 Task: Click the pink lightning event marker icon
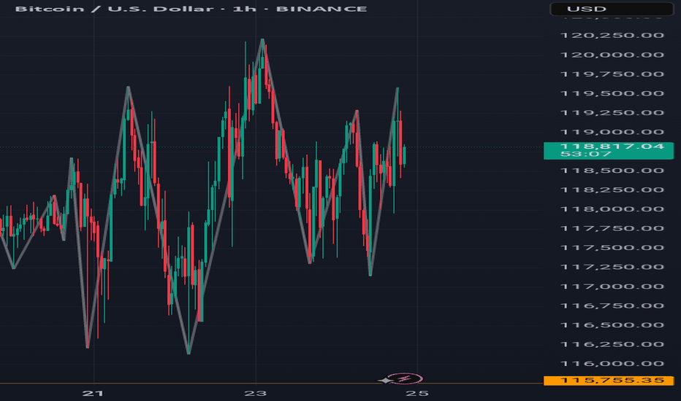coord(405,379)
